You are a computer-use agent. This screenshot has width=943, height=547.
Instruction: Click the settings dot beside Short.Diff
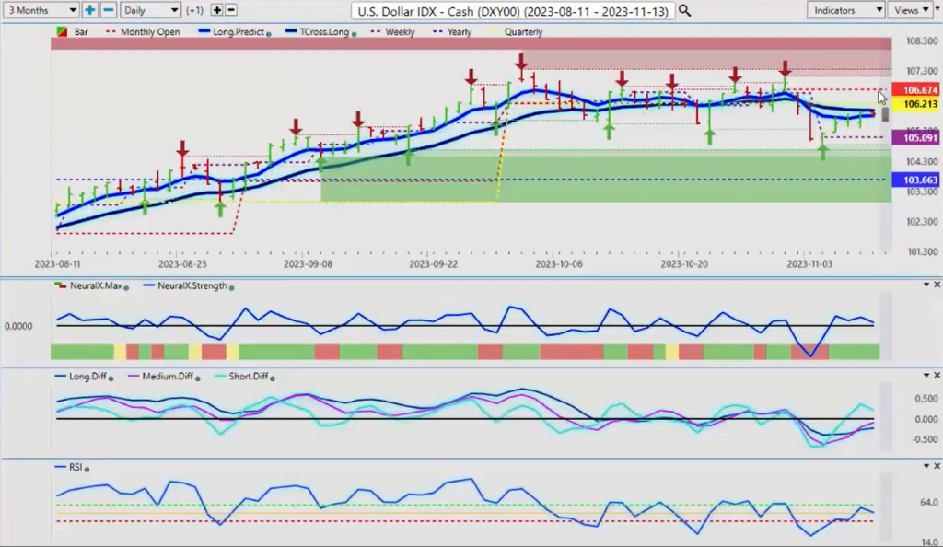click(x=273, y=378)
